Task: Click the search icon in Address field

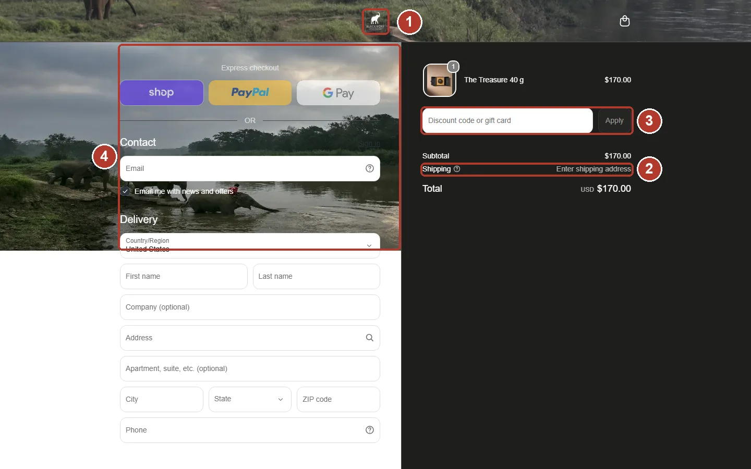Action: pyautogui.click(x=370, y=338)
